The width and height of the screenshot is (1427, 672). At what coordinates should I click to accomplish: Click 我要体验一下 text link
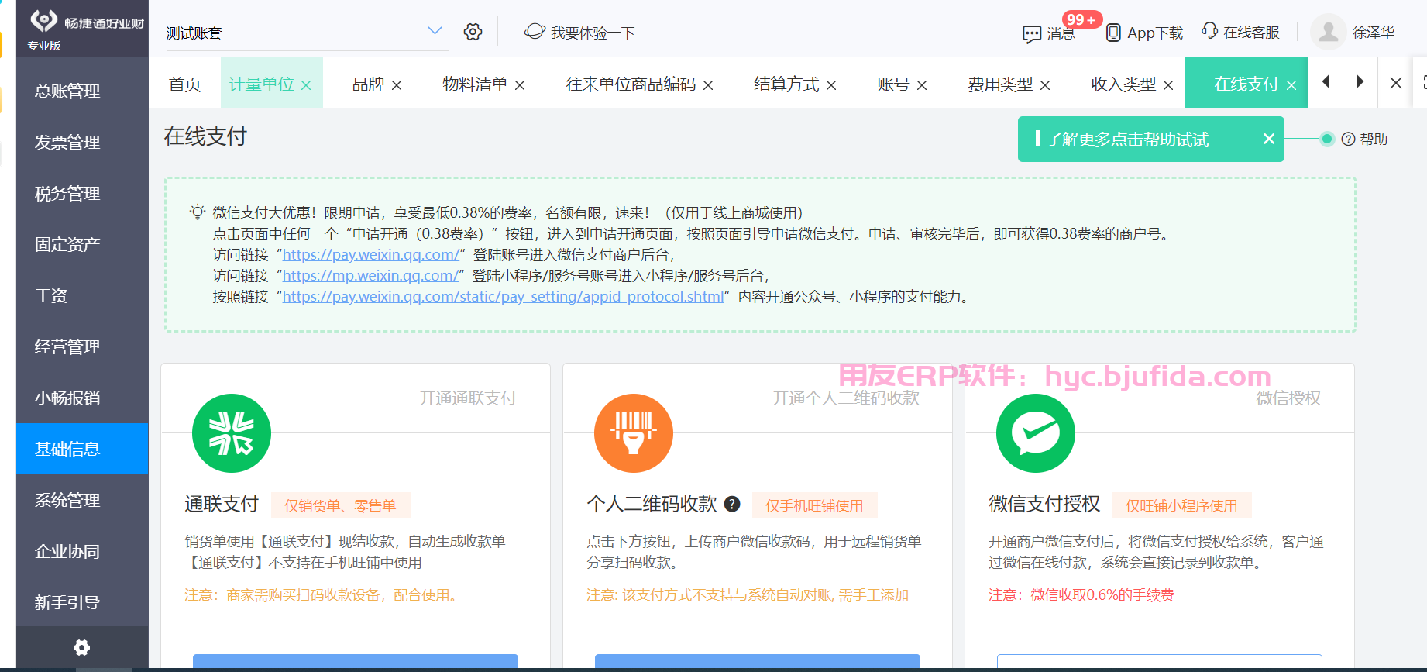[x=593, y=33]
